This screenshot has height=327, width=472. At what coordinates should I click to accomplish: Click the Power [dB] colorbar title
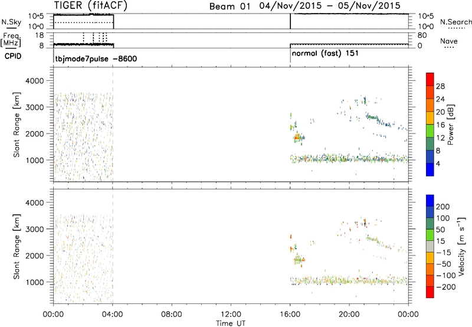(451, 125)
